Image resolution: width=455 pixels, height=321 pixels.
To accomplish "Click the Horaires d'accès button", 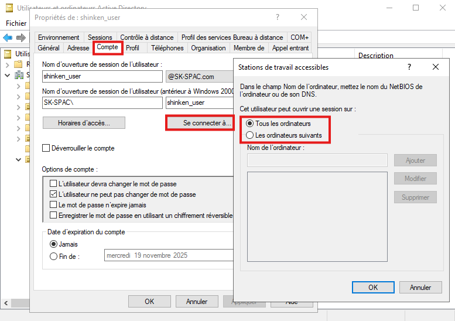I will coord(84,123).
